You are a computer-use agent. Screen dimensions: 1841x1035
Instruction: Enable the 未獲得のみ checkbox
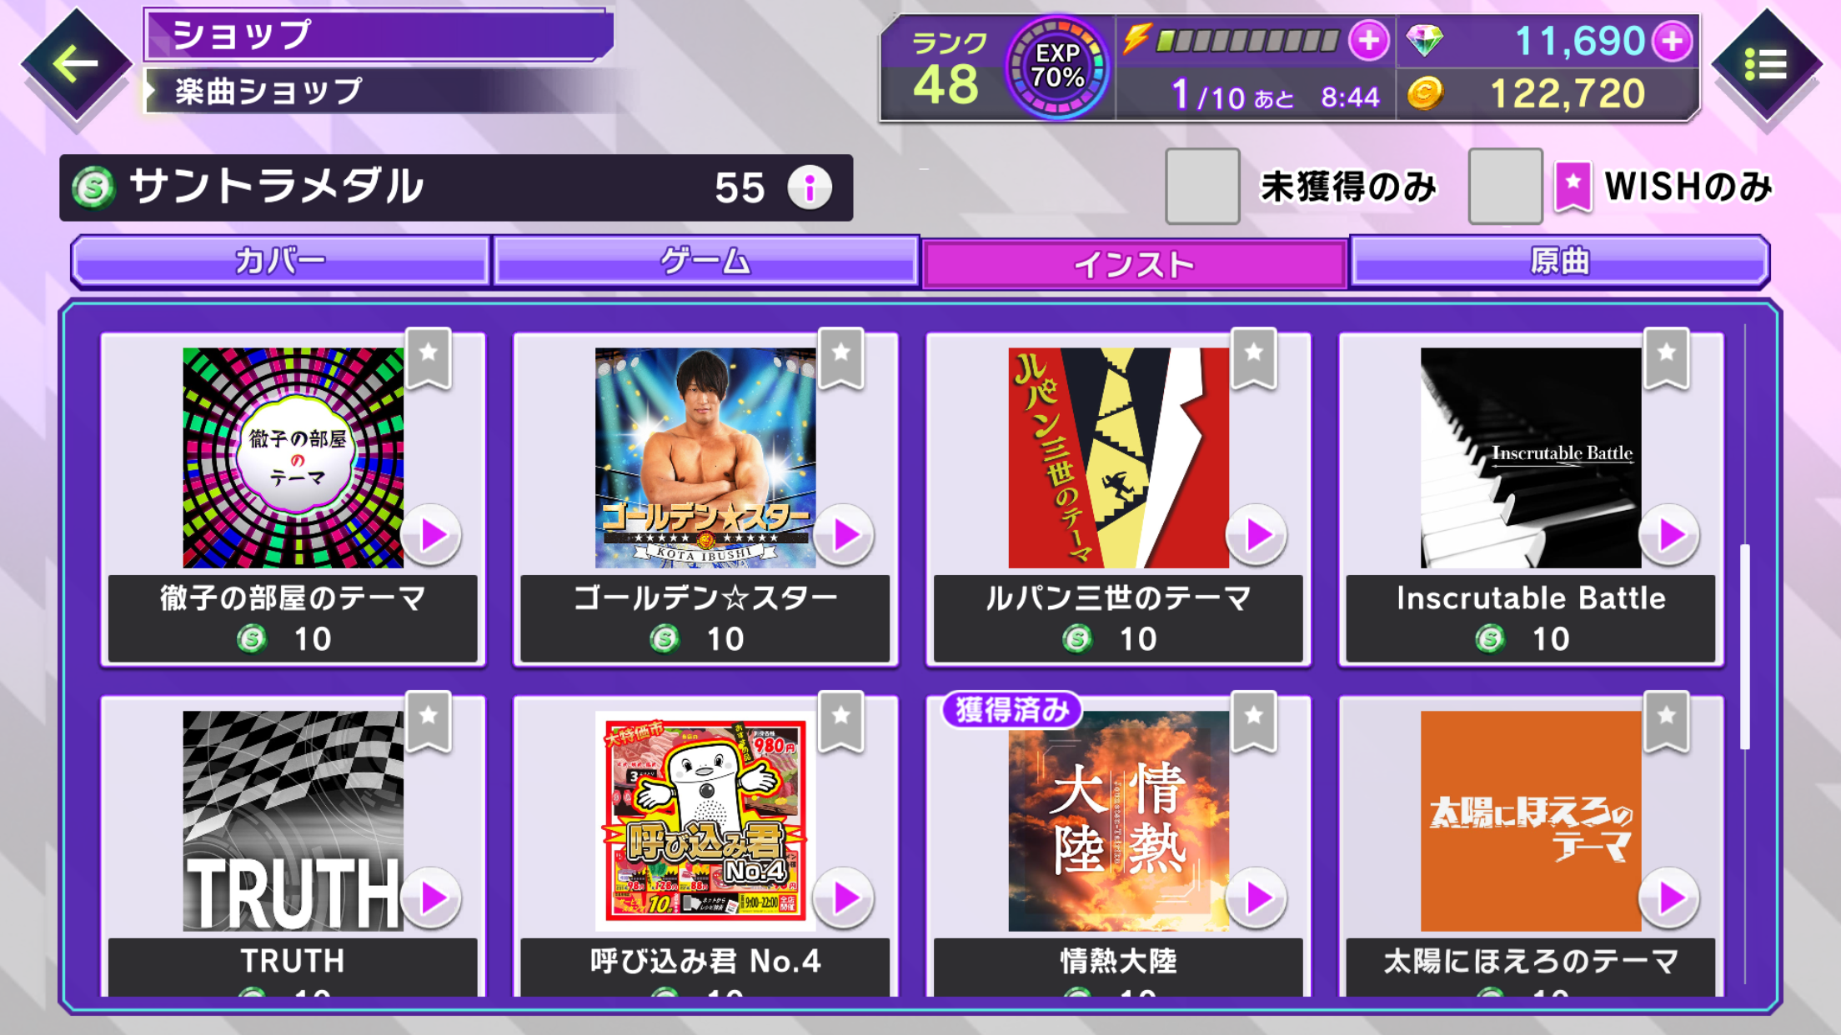(x=1202, y=187)
